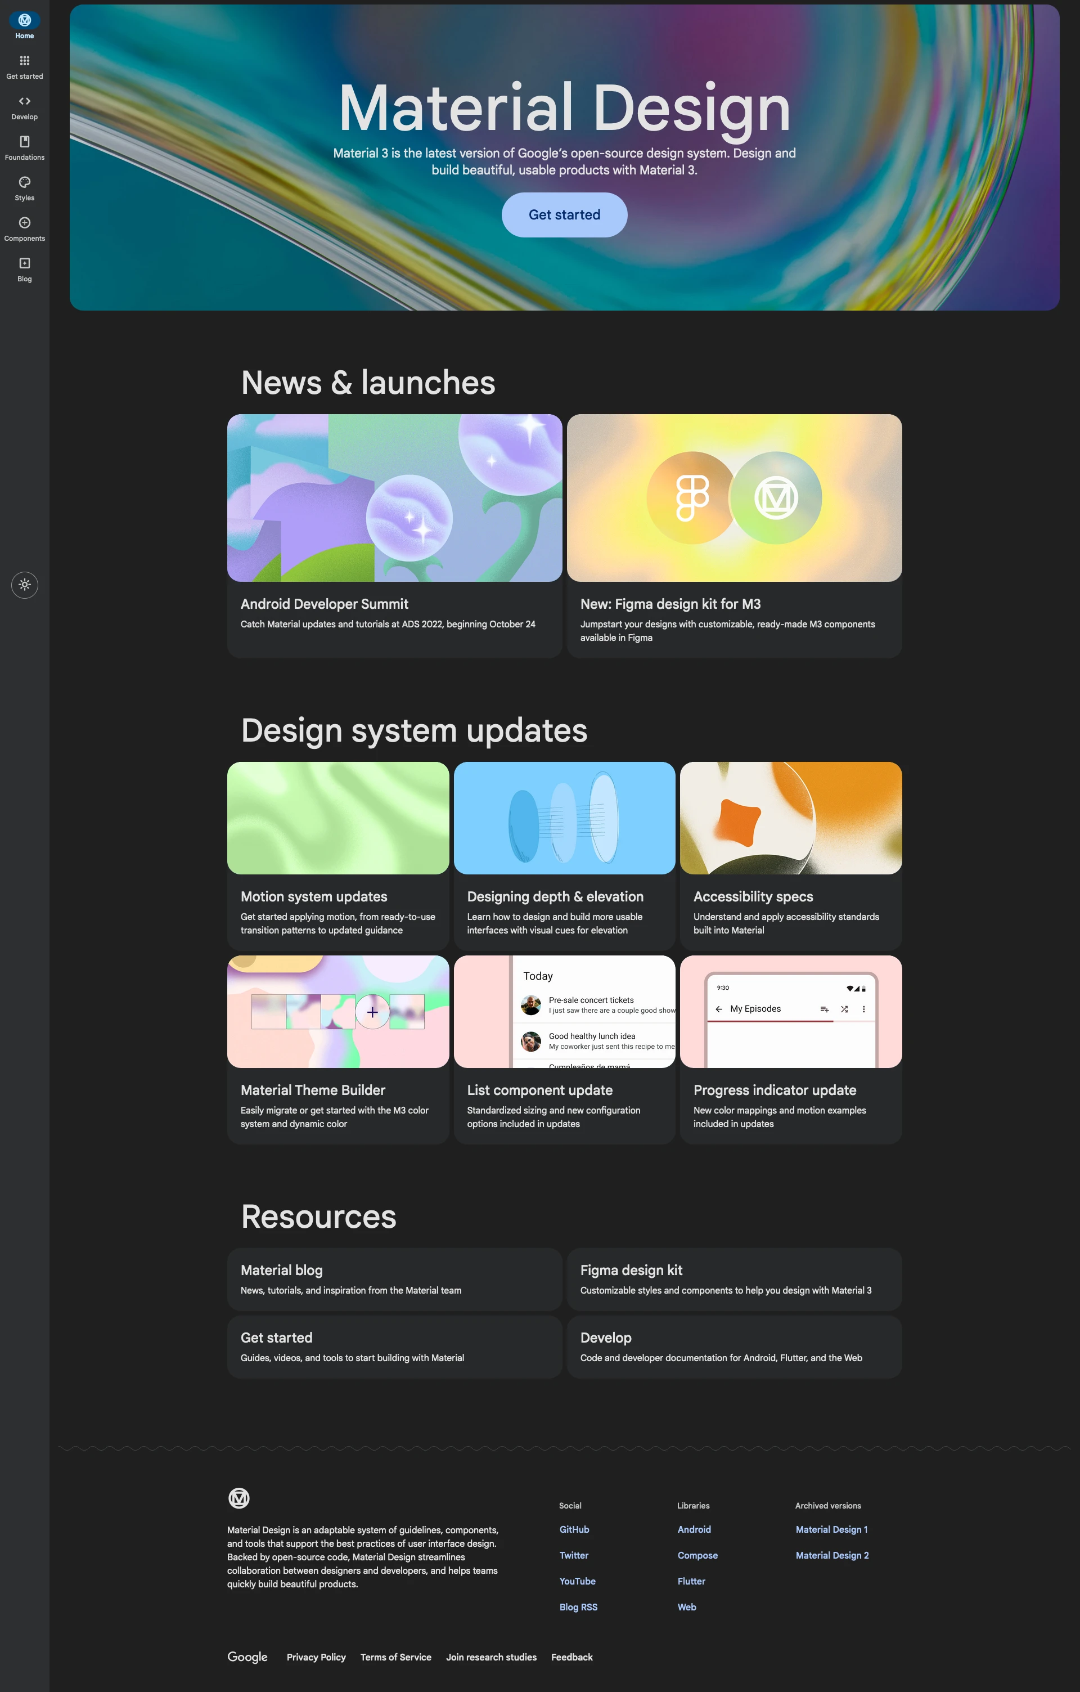Image resolution: width=1080 pixels, height=1692 pixels.
Task: Open the Privacy Policy link
Action: point(316,1657)
